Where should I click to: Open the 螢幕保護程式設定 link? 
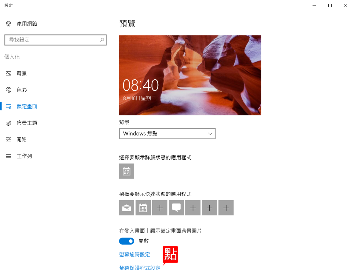point(140,268)
